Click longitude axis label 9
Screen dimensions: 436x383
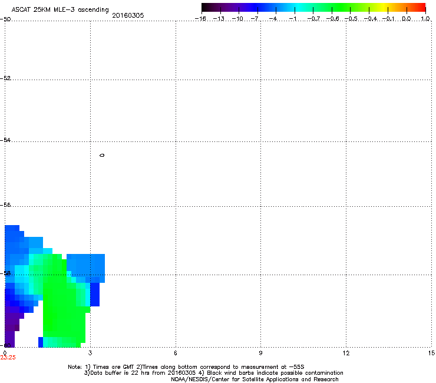point(260,353)
